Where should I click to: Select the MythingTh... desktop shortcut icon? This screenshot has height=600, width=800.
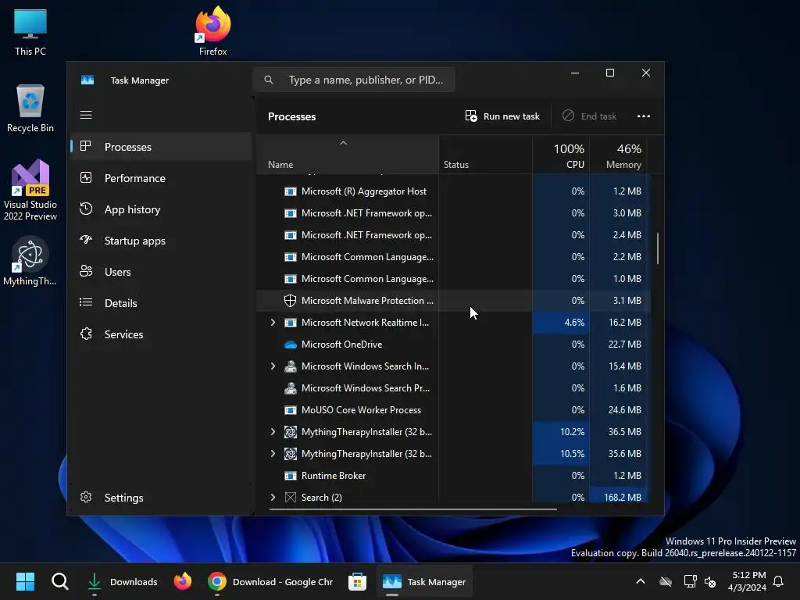click(30, 261)
